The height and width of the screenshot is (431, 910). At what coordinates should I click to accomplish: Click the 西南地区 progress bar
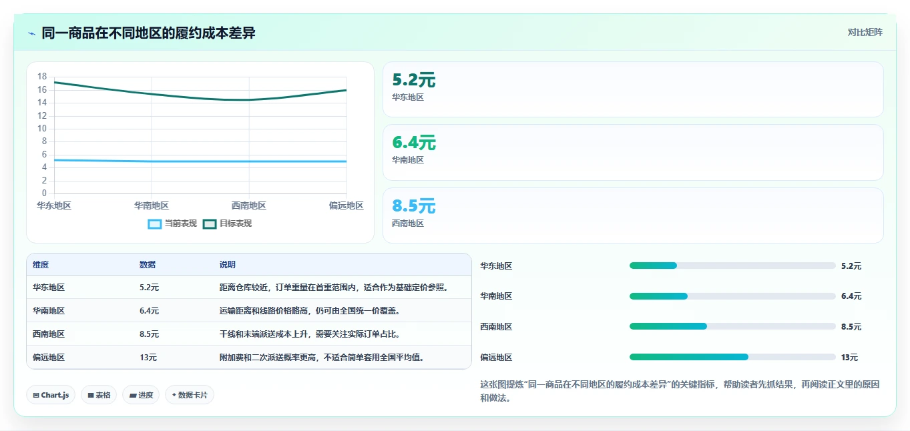[x=732, y=326]
